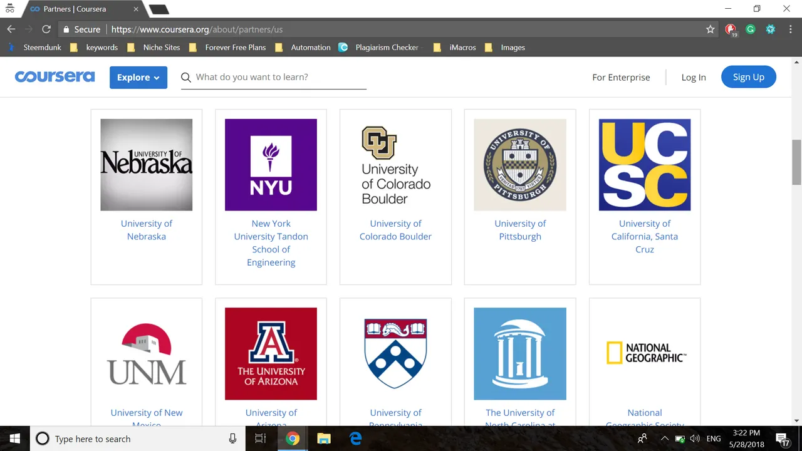Viewport: 802px width, 451px height.
Task: Open a new tab with the tab-strip button
Action: [x=159, y=9]
